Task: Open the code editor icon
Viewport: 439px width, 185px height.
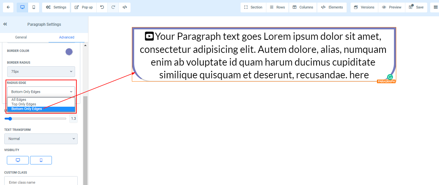Action: click(x=125, y=7)
